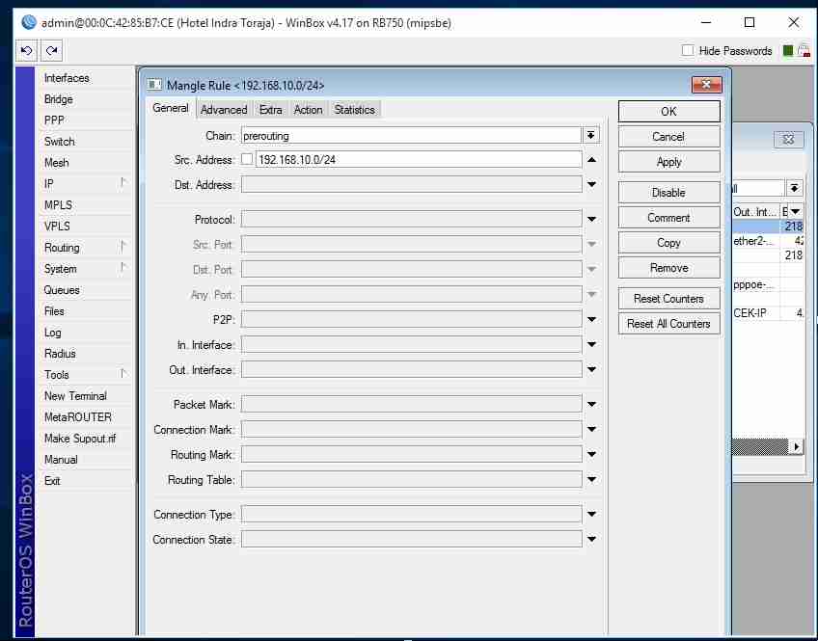This screenshot has height=641, width=818.
Task: Expand the Connection Mark field
Action: point(591,429)
